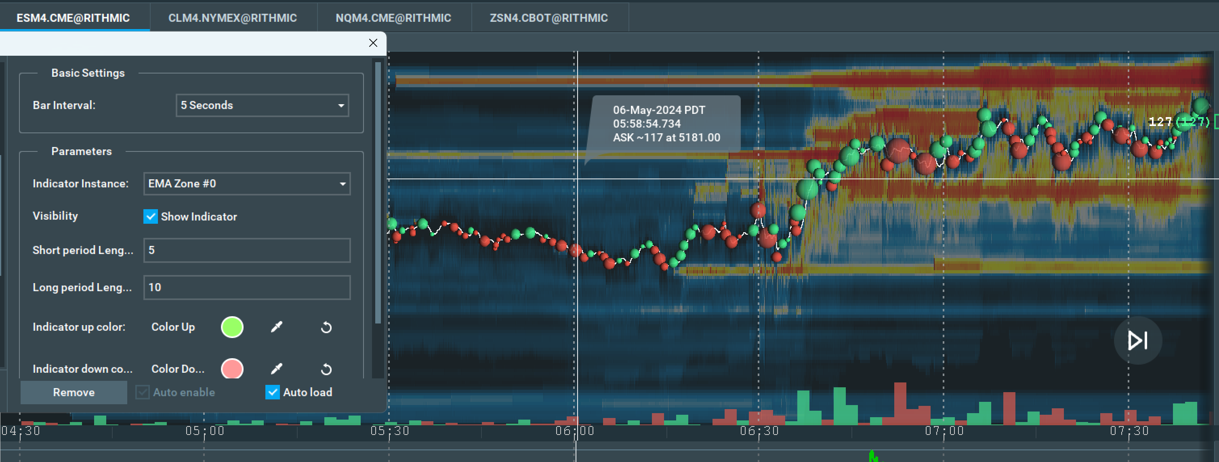Reset Indicator up color to default
Image resolution: width=1219 pixels, height=462 pixels.
[x=326, y=327]
